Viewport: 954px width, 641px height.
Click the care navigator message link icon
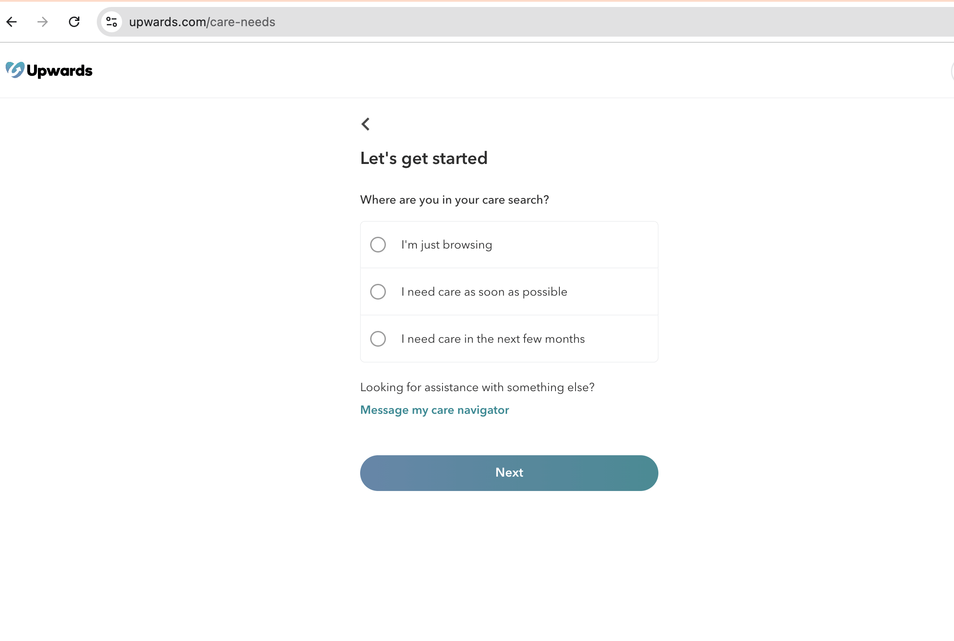tap(435, 410)
